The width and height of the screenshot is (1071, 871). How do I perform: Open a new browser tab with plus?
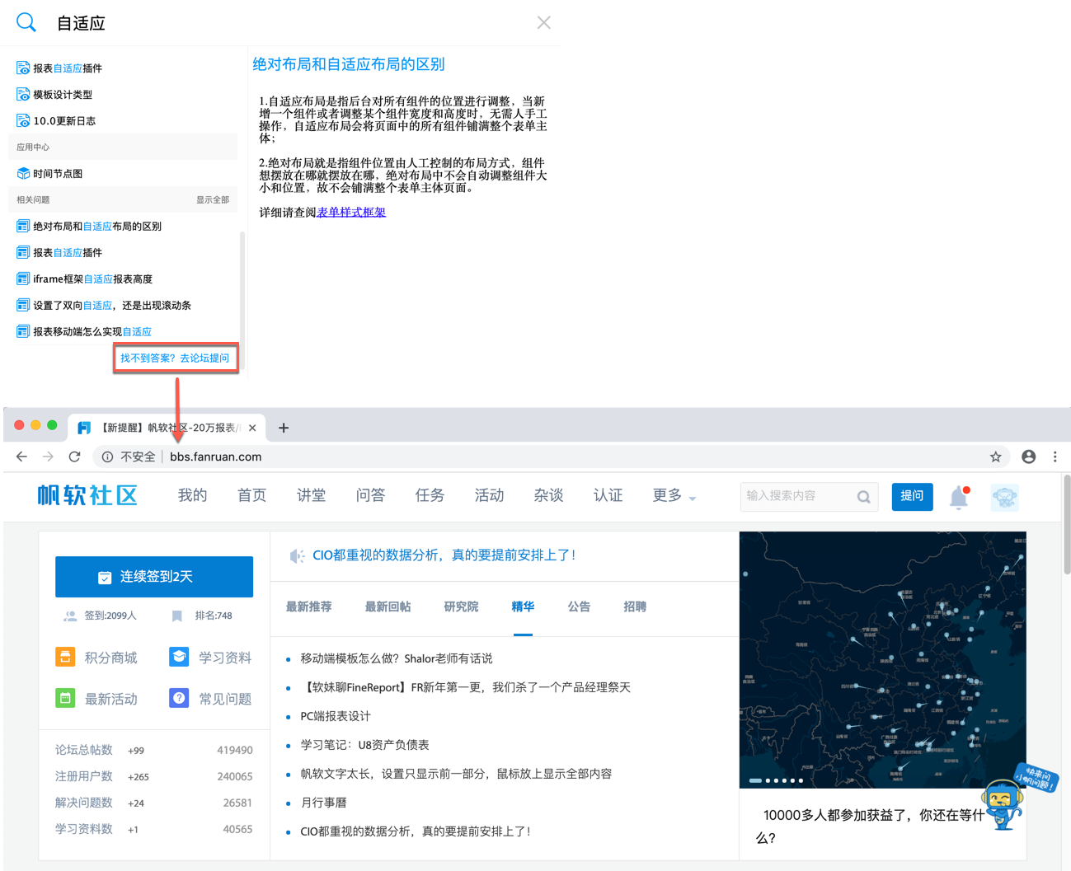284,428
